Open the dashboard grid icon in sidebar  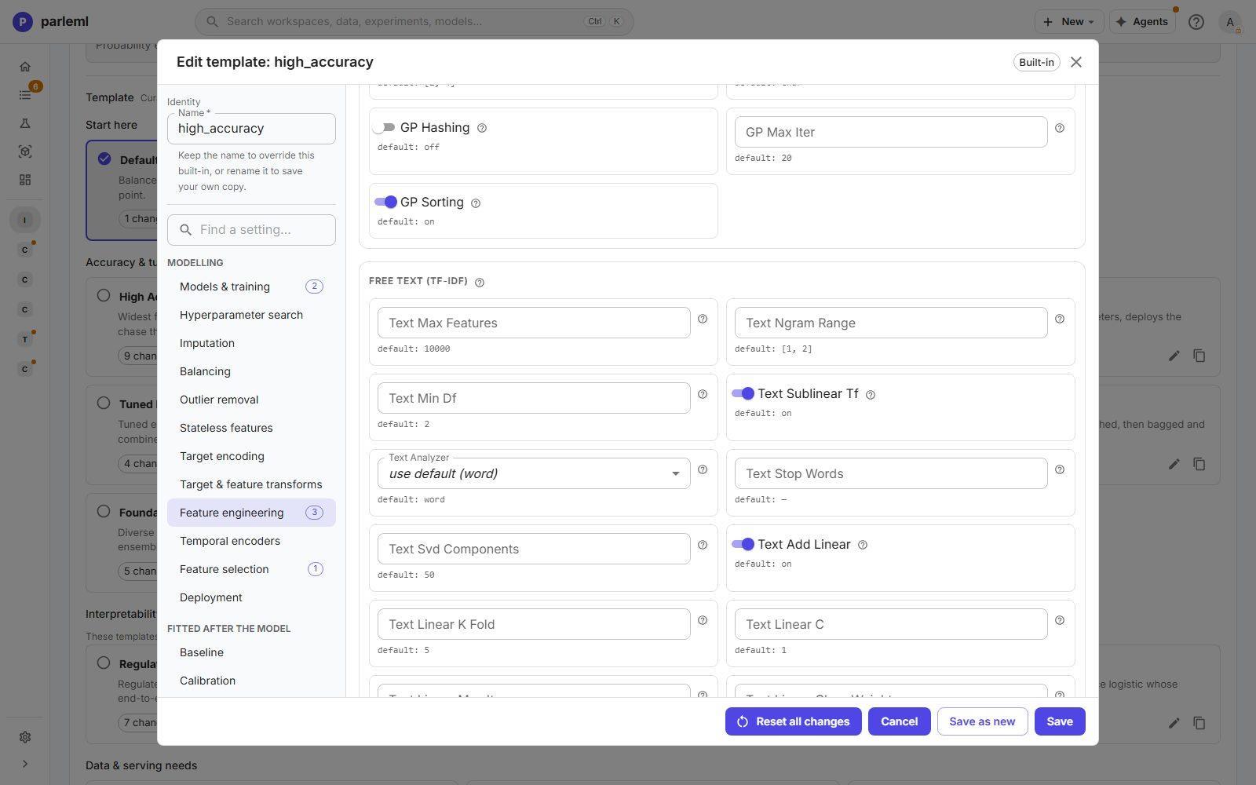(x=25, y=180)
